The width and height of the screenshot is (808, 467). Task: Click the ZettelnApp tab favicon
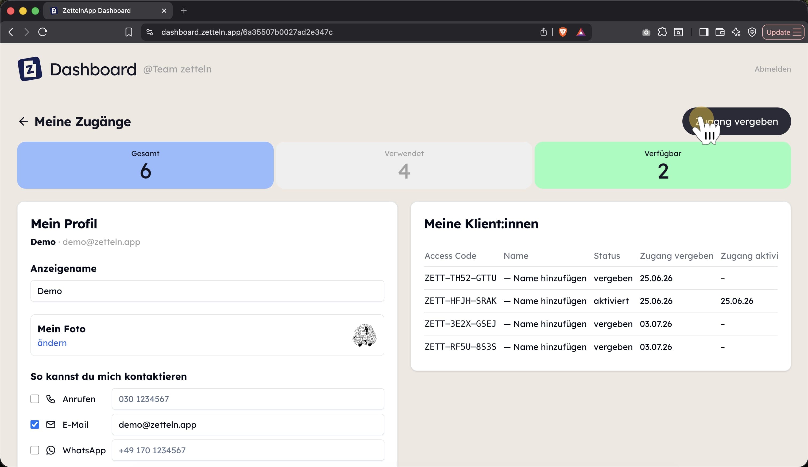tap(54, 11)
